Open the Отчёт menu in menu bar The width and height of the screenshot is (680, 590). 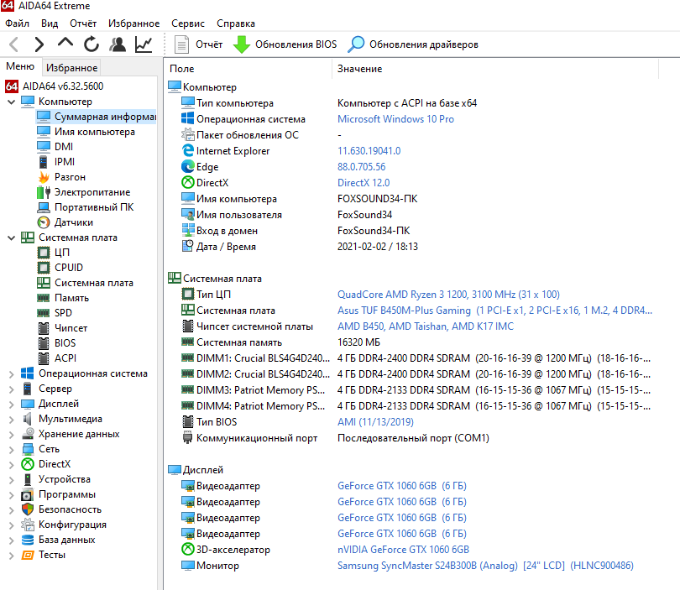tap(83, 23)
